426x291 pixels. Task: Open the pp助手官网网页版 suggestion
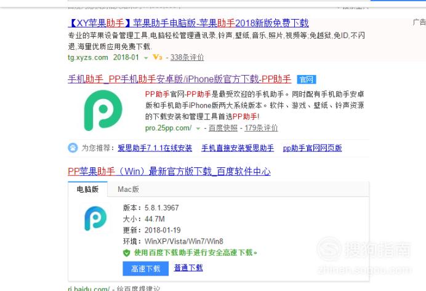[312, 148]
